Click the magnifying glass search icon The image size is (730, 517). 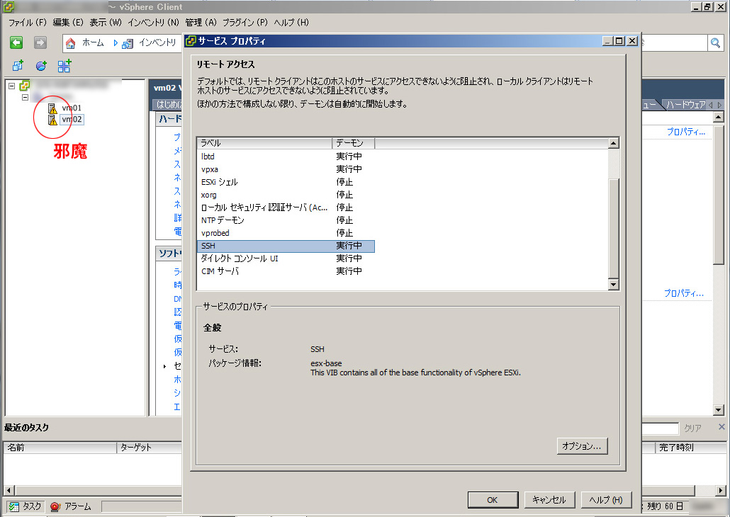[x=715, y=43]
